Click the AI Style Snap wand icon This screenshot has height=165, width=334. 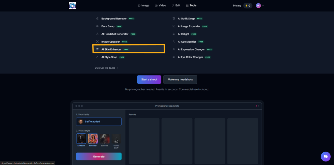click(x=97, y=57)
